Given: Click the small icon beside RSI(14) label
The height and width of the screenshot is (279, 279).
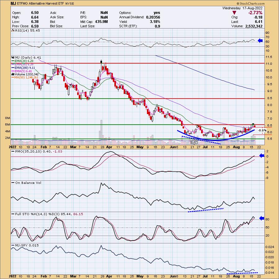Looking at the screenshot, I should click(x=13, y=30).
